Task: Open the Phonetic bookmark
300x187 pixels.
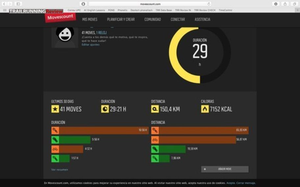Action: point(122,10)
